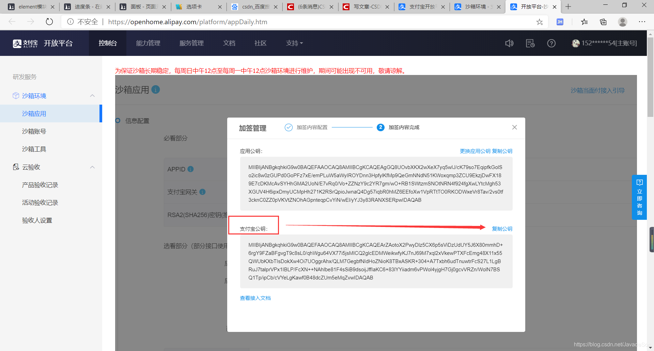Open the 152******54 account menu
Screen dimensions: 654x351
pos(604,43)
